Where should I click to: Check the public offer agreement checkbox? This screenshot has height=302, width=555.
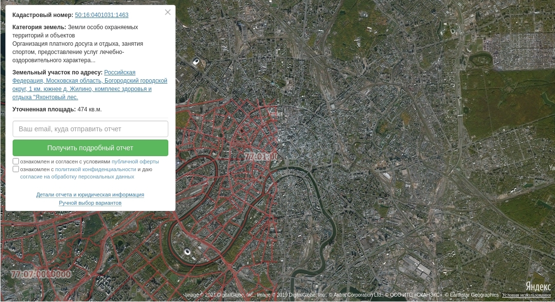click(x=16, y=161)
